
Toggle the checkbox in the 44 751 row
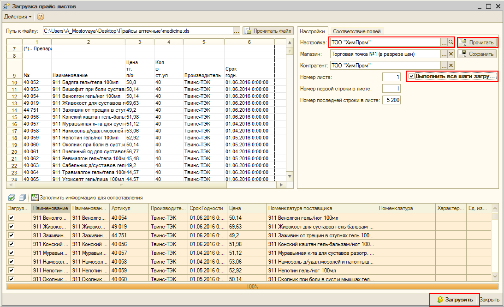point(12,235)
